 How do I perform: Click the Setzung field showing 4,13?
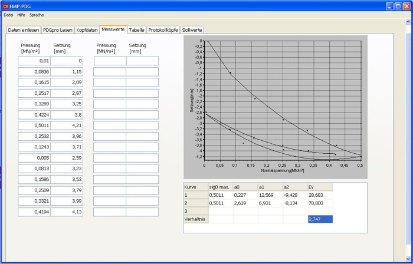pyautogui.click(x=67, y=212)
